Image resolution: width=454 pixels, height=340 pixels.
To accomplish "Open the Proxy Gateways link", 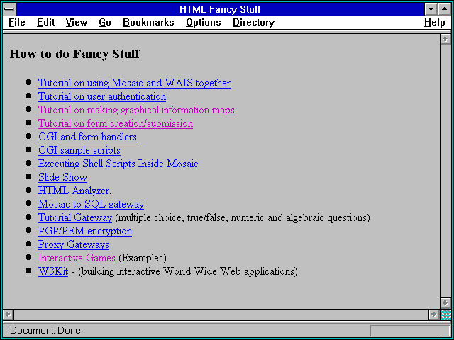I will (74, 244).
